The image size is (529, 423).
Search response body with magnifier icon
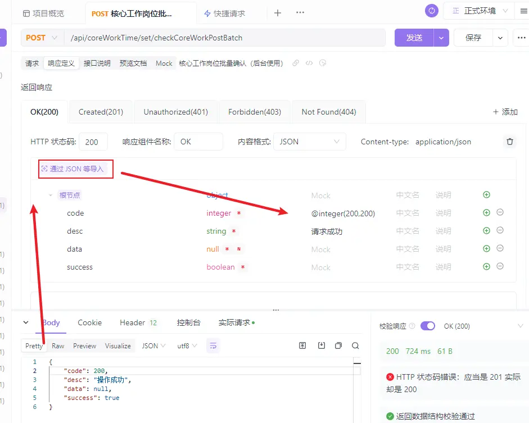pos(355,345)
